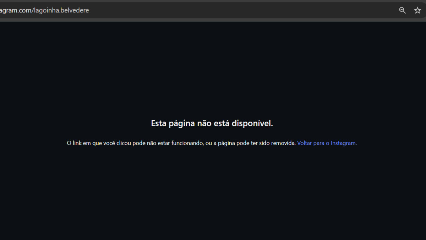Click the blank dark area above the heading

(x=213, y=71)
